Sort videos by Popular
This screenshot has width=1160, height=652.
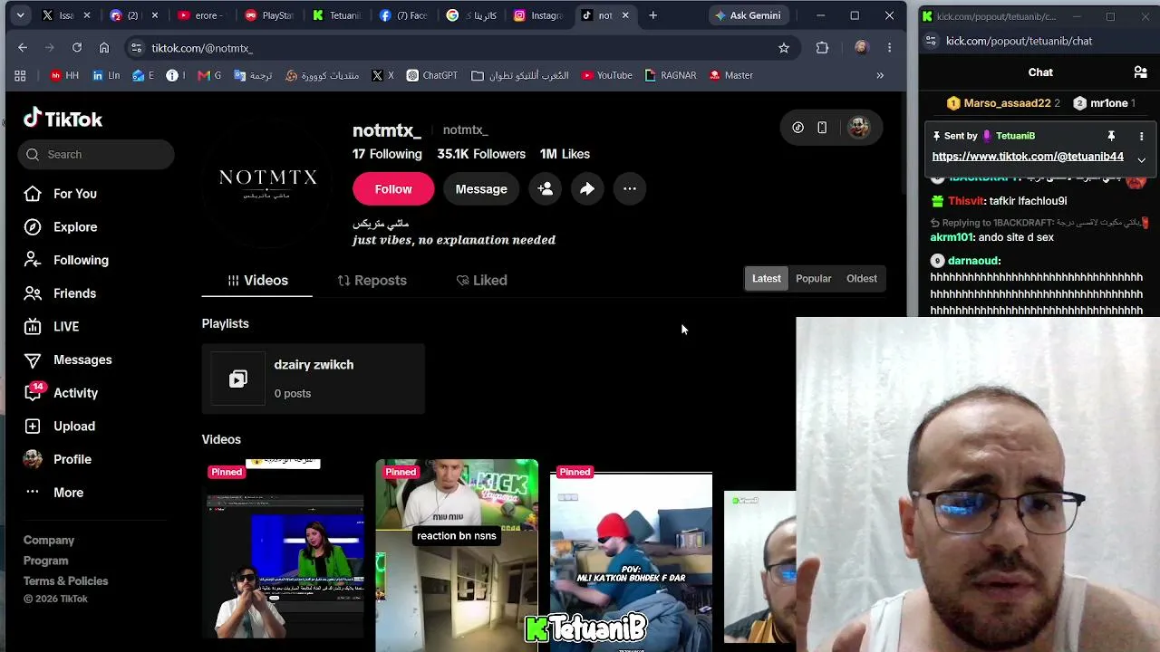coord(813,279)
